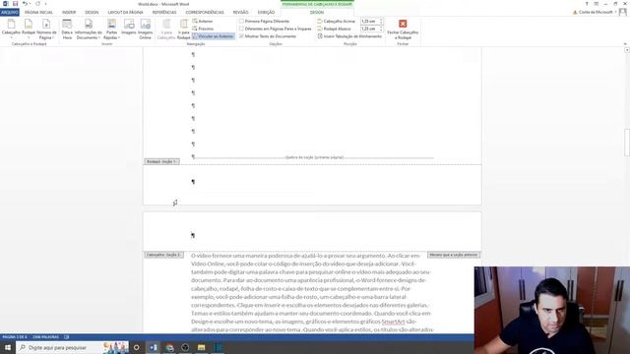Expand the undo history dropdown arrow
The image size is (630, 354).
point(30,4)
